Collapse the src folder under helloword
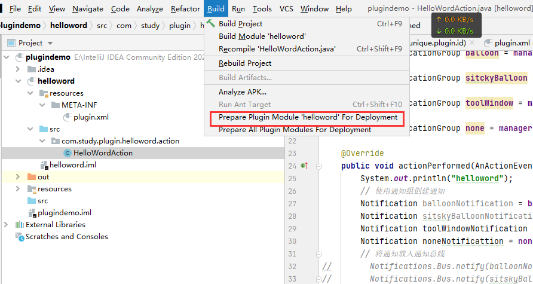Screen dimensions: 533x284 [x=30, y=129]
